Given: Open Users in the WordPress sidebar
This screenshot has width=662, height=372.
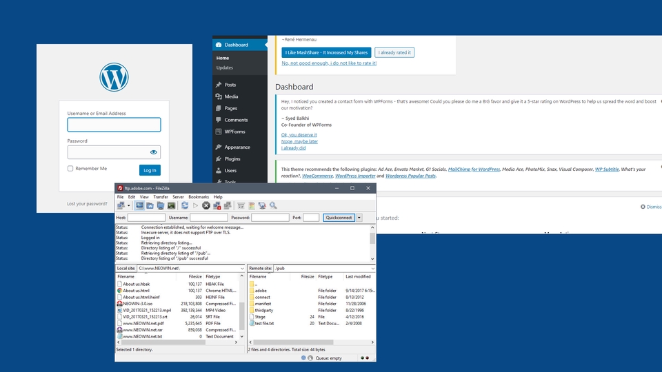Looking at the screenshot, I should tap(230, 171).
